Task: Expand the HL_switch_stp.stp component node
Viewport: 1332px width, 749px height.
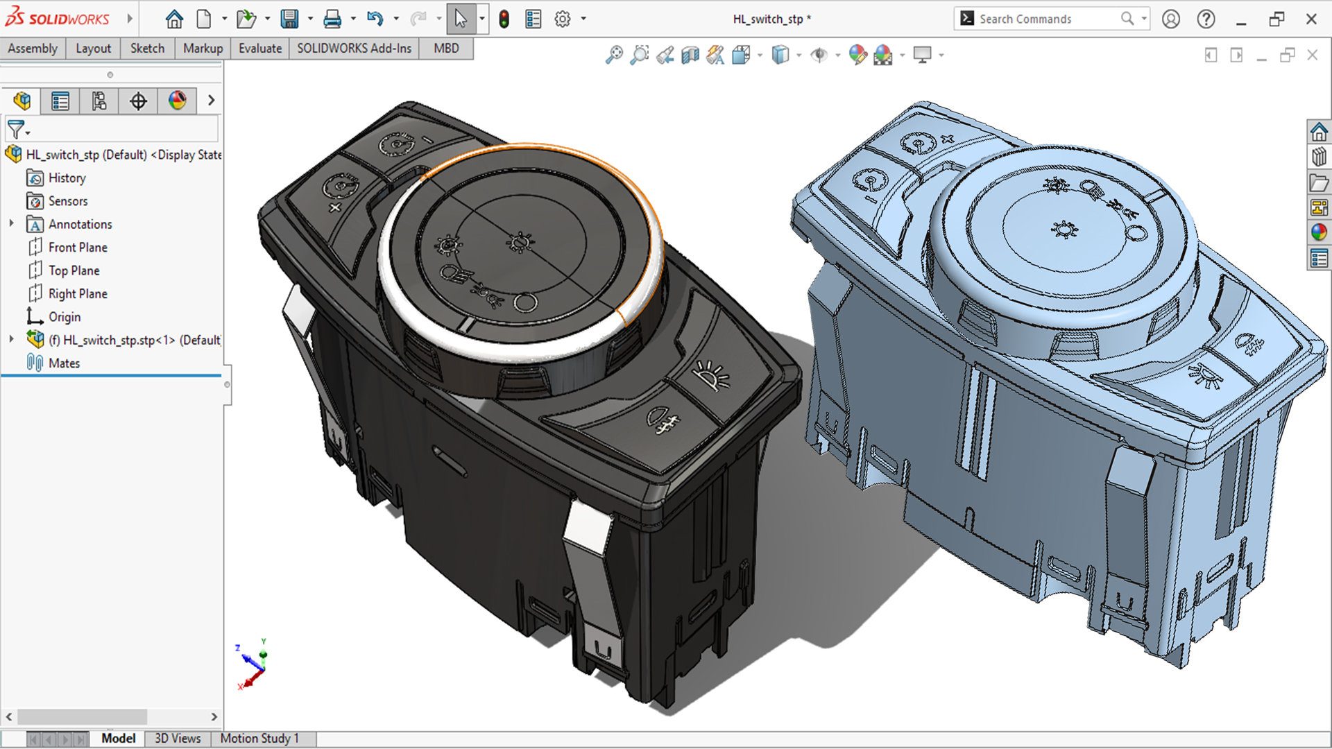Action: 11,339
